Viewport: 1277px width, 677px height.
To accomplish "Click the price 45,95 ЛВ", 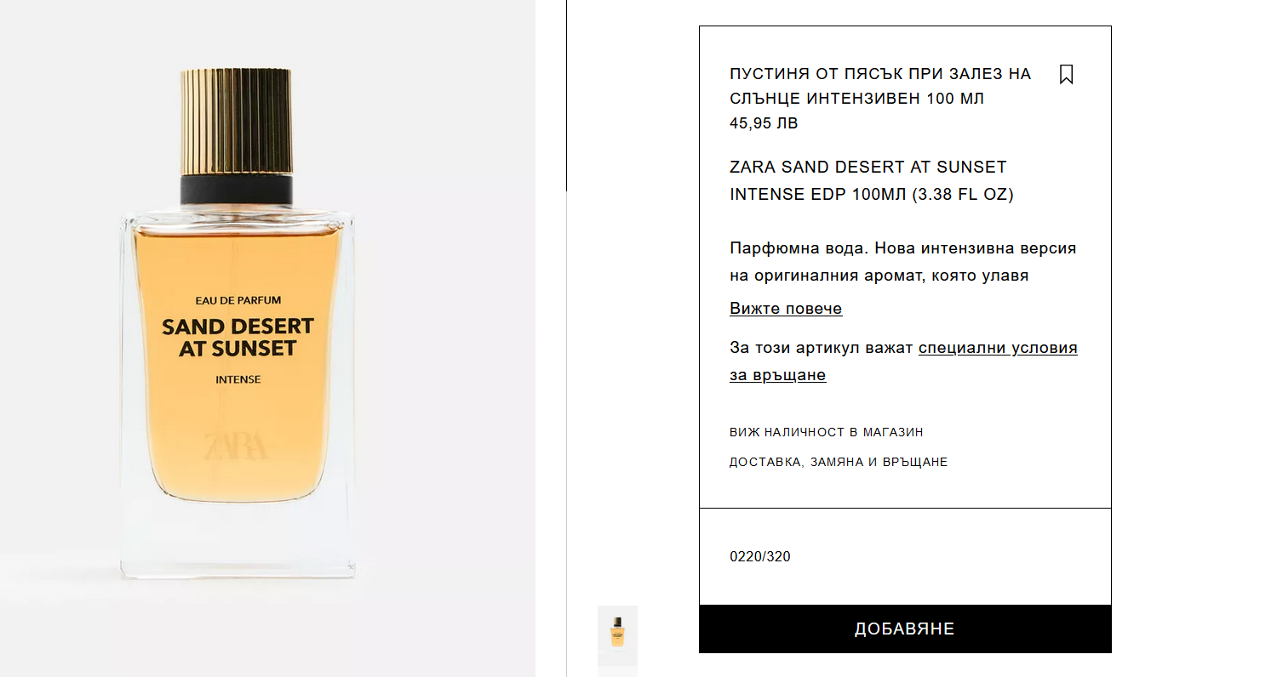I will (764, 123).
